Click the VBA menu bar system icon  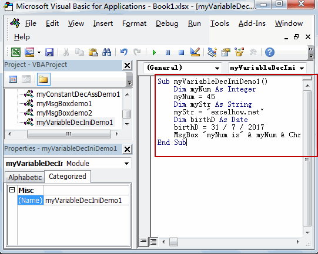tap(15, 23)
